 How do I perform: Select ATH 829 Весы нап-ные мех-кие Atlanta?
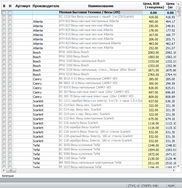click(x=89, y=30)
